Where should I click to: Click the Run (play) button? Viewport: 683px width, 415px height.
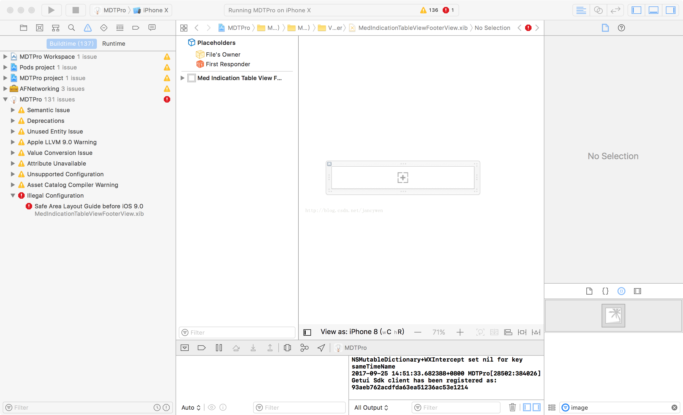tap(51, 10)
